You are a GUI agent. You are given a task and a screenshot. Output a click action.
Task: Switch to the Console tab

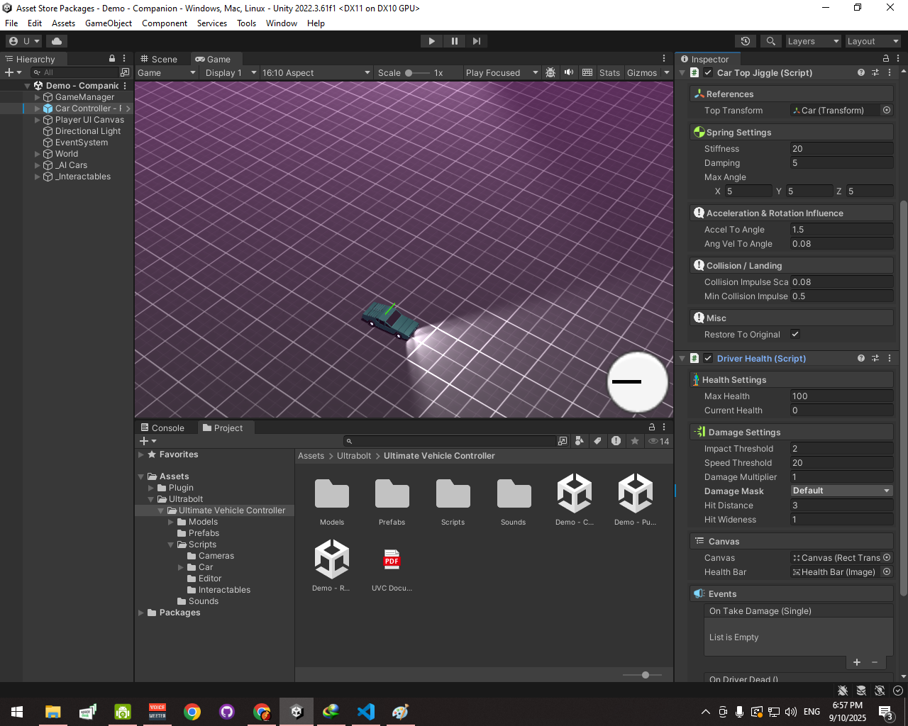click(x=162, y=428)
